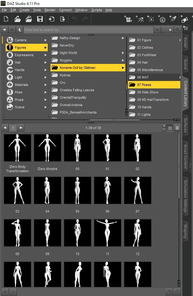Select the !Zero Body Transformation pose
This screenshot has height=296, width=193.
click(x=17, y=148)
